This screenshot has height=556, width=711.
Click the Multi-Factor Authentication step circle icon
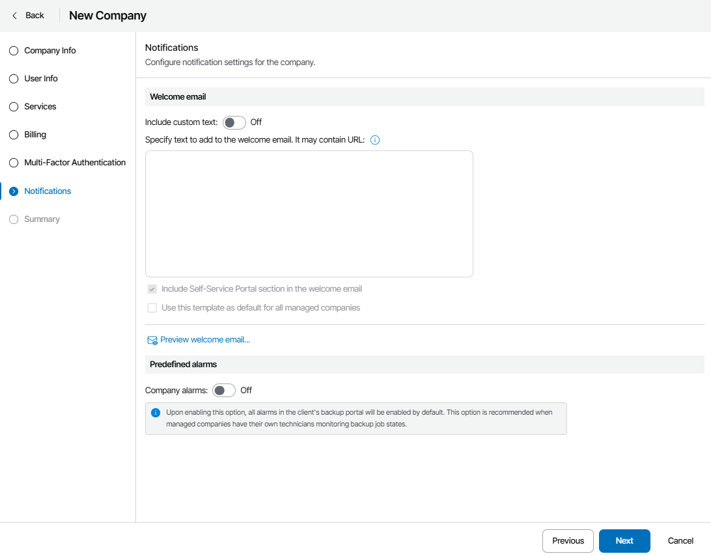click(14, 163)
